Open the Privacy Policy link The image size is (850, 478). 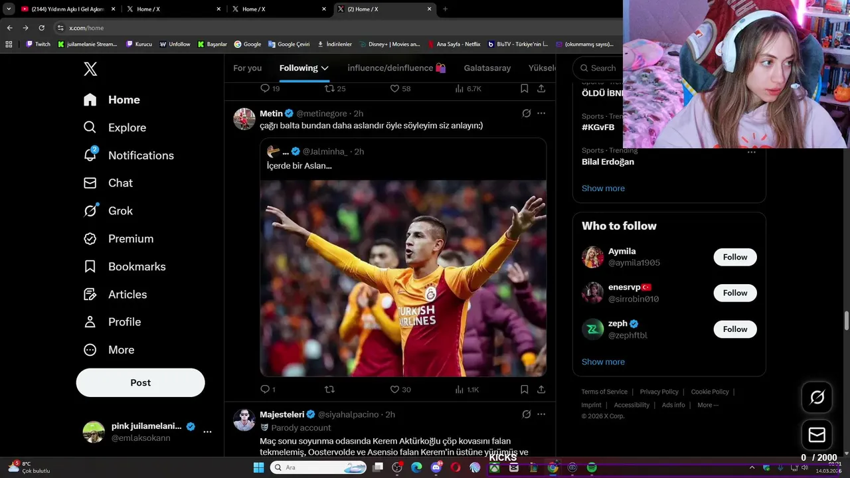(659, 392)
